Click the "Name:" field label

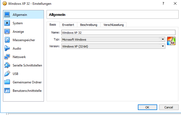click(55, 33)
